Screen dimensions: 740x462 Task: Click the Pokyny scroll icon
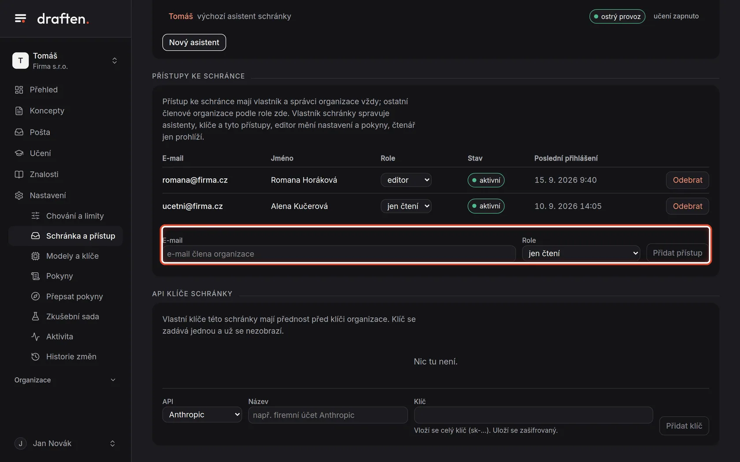(x=36, y=276)
